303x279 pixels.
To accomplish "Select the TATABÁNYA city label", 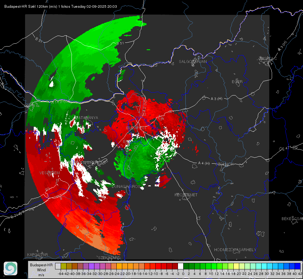I will [87, 117].
